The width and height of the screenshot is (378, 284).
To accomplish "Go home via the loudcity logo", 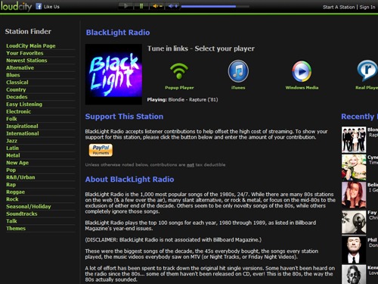I will (x=16, y=7).
